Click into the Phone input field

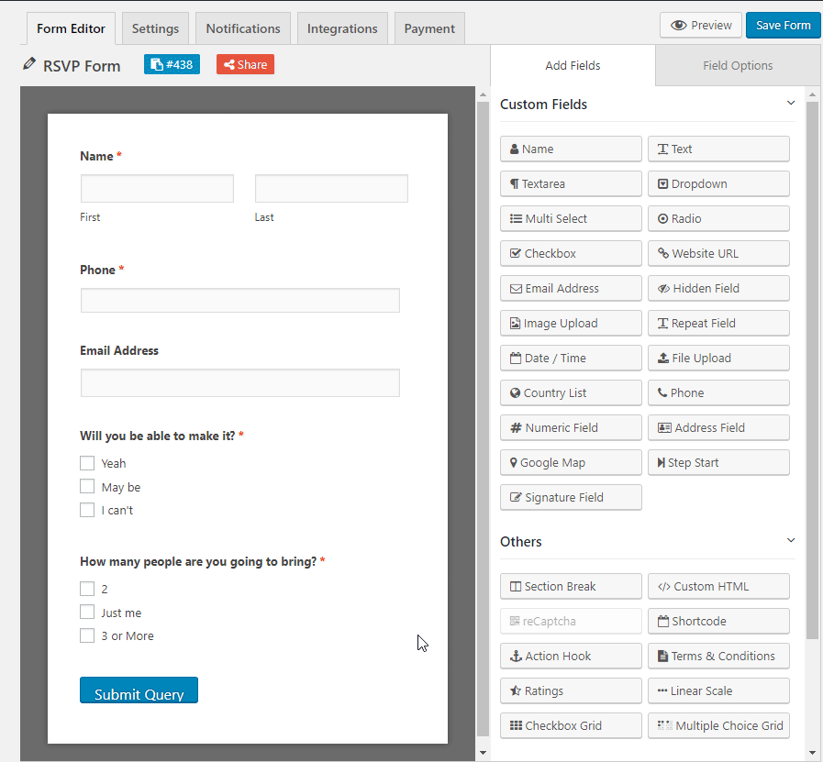click(x=239, y=301)
